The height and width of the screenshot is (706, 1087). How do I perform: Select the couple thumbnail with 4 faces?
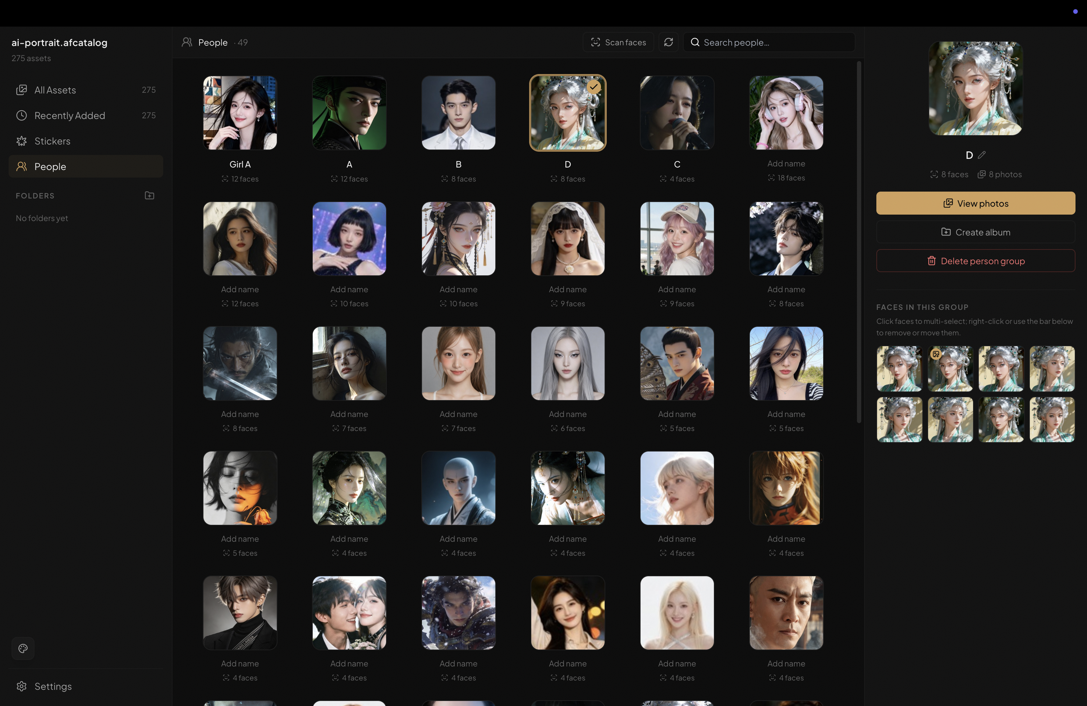point(349,613)
